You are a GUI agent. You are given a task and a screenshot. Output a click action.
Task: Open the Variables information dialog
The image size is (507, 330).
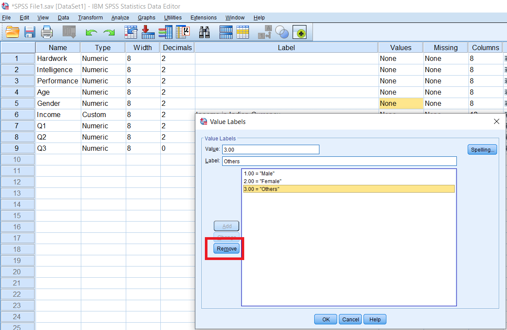click(165, 32)
